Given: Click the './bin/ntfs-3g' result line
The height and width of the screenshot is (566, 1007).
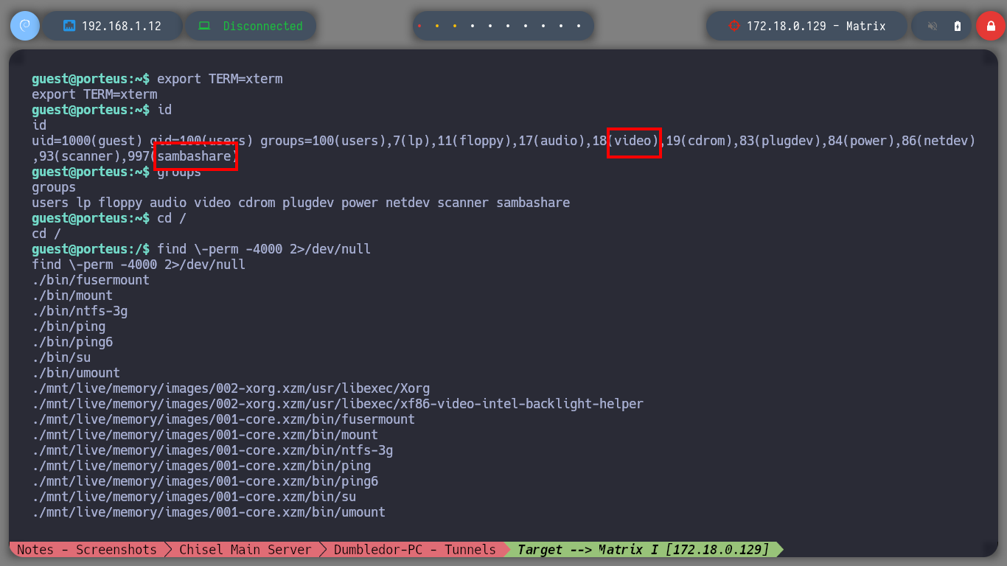Looking at the screenshot, I should (x=80, y=311).
